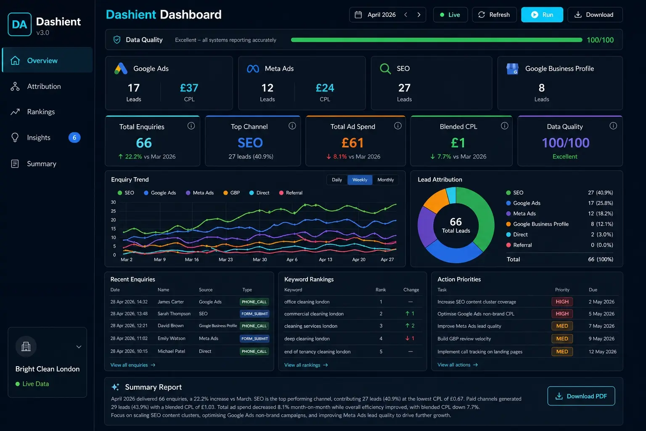The height and width of the screenshot is (431, 646).
Task: Toggle the Live Data indicator in sidebar
Action: [x=32, y=384]
